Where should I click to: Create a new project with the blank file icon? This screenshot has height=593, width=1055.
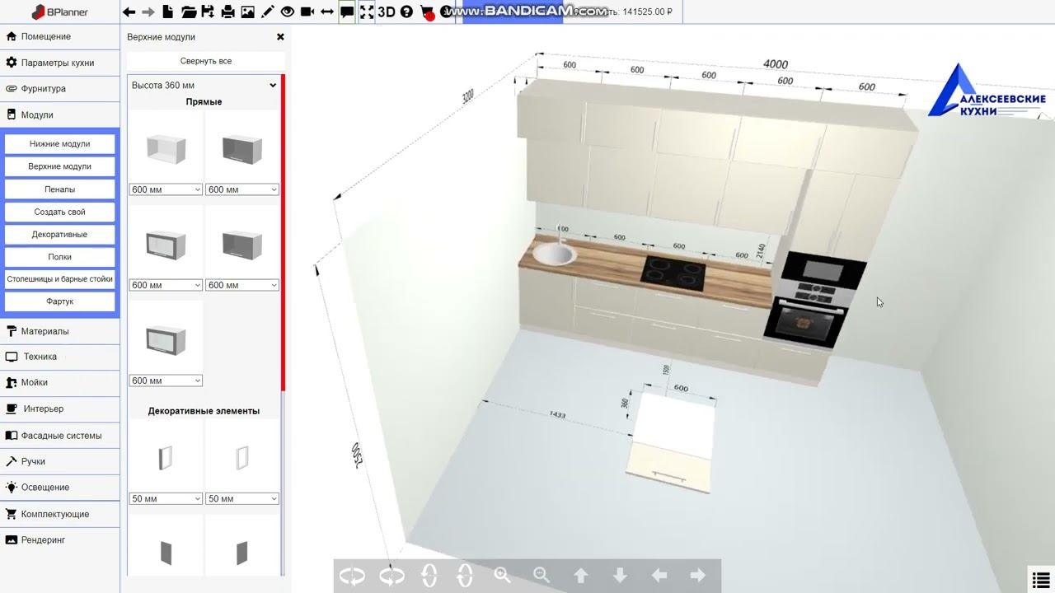click(x=168, y=12)
